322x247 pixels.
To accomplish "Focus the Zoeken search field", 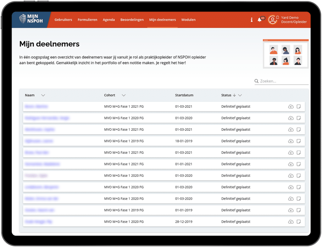I will (283, 81).
